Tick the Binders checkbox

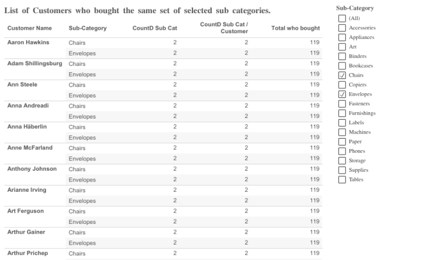[x=342, y=56]
